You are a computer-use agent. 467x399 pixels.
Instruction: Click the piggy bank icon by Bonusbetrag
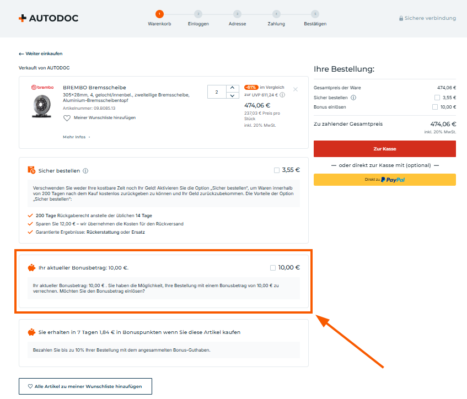31,268
